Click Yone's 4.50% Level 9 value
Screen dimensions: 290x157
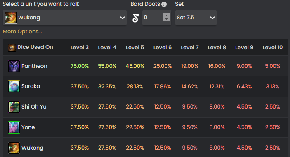point(244,127)
